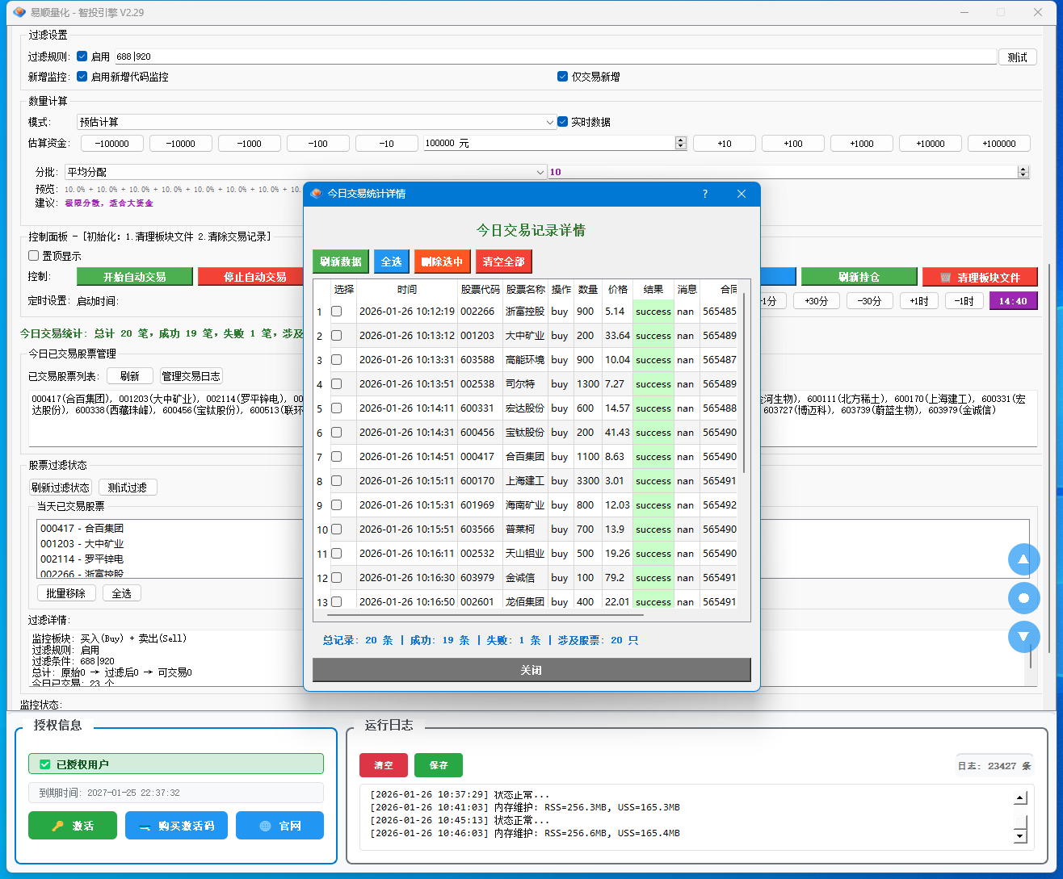The width and height of the screenshot is (1063, 879).
Task: Enable the always-on-top display checkbox
Action: click(34, 256)
